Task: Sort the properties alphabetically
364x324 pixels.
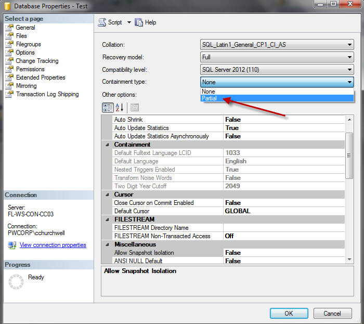Action: click(x=119, y=108)
